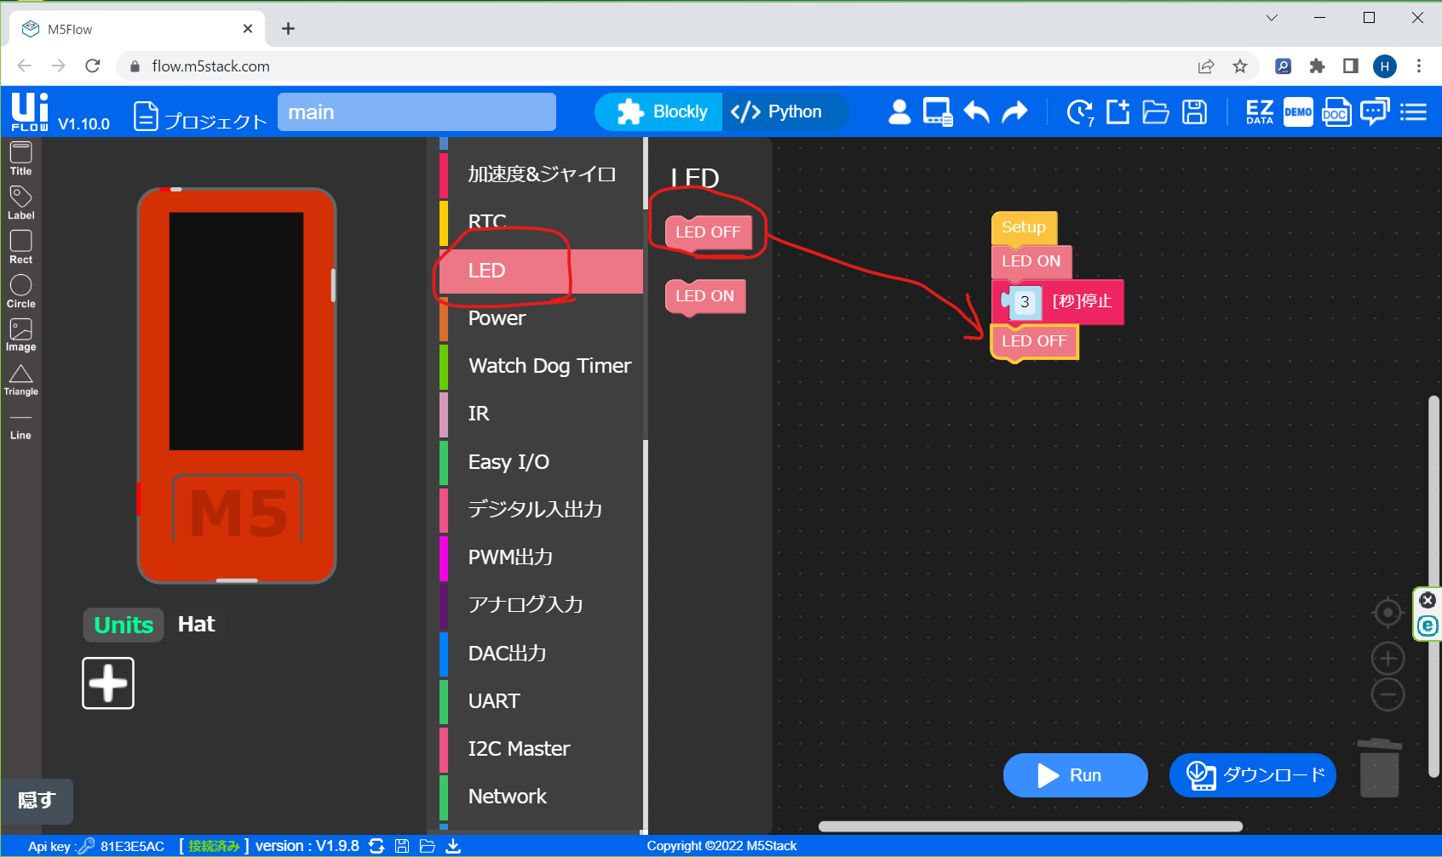Add an Image UI element
Image resolution: width=1442 pixels, height=857 pixels.
(x=20, y=335)
